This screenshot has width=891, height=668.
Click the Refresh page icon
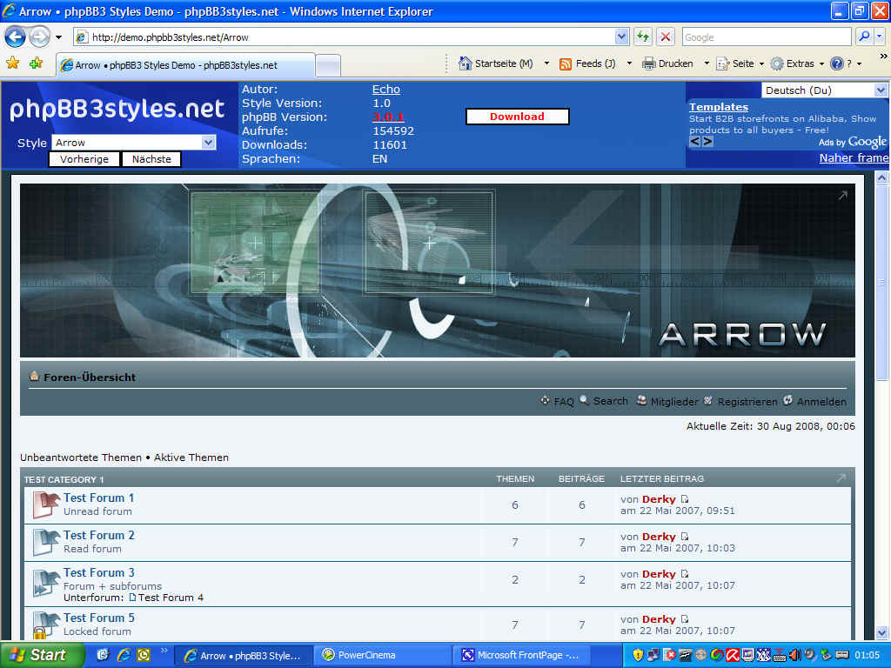pyautogui.click(x=643, y=37)
